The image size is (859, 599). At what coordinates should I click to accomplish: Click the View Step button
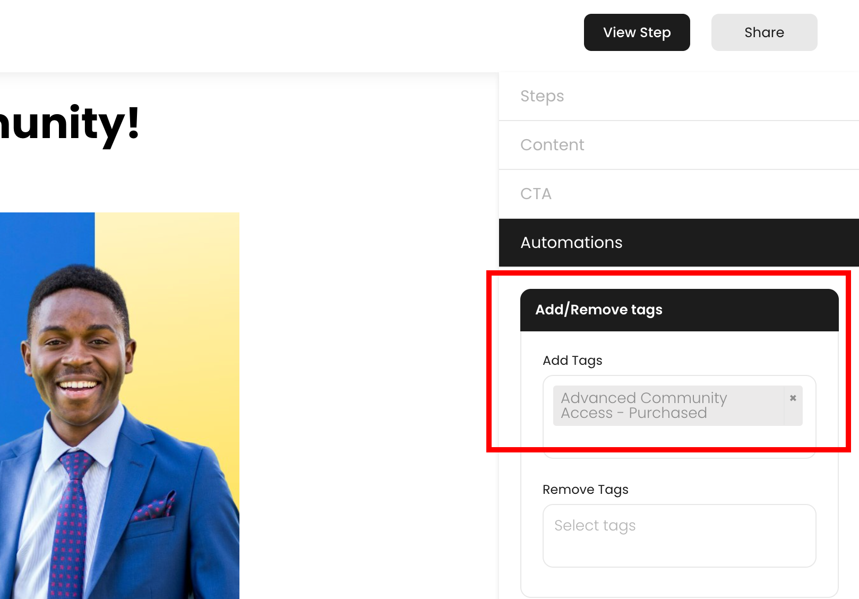(637, 32)
